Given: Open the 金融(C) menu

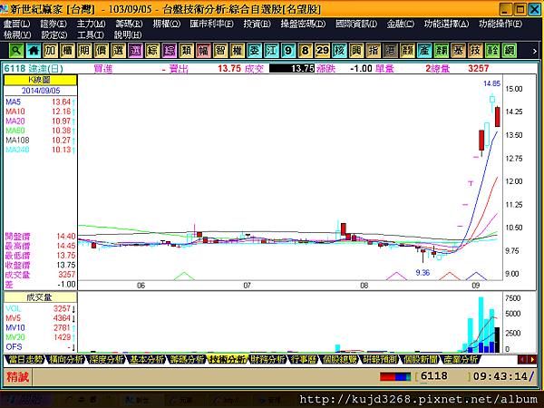Looking at the screenshot, I should click(401, 24).
